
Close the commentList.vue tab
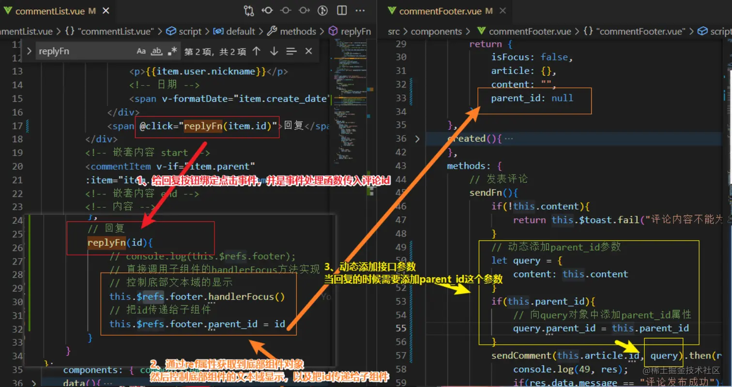click(106, 11)
